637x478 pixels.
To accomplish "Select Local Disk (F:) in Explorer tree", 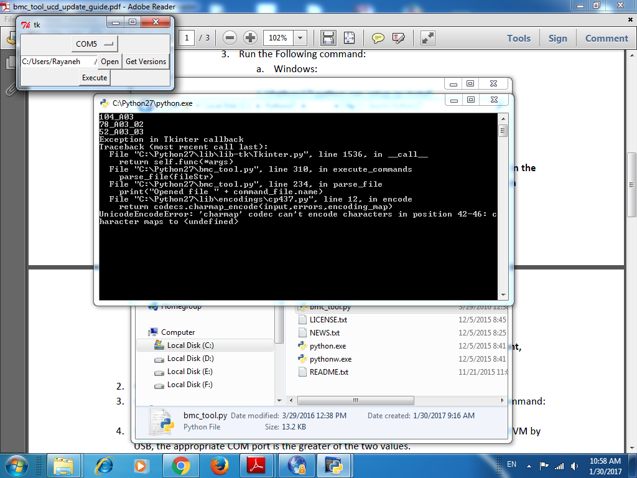I will coord(190,384).
